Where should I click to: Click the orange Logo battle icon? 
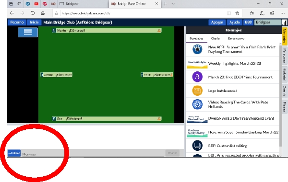tap(197, 91)
